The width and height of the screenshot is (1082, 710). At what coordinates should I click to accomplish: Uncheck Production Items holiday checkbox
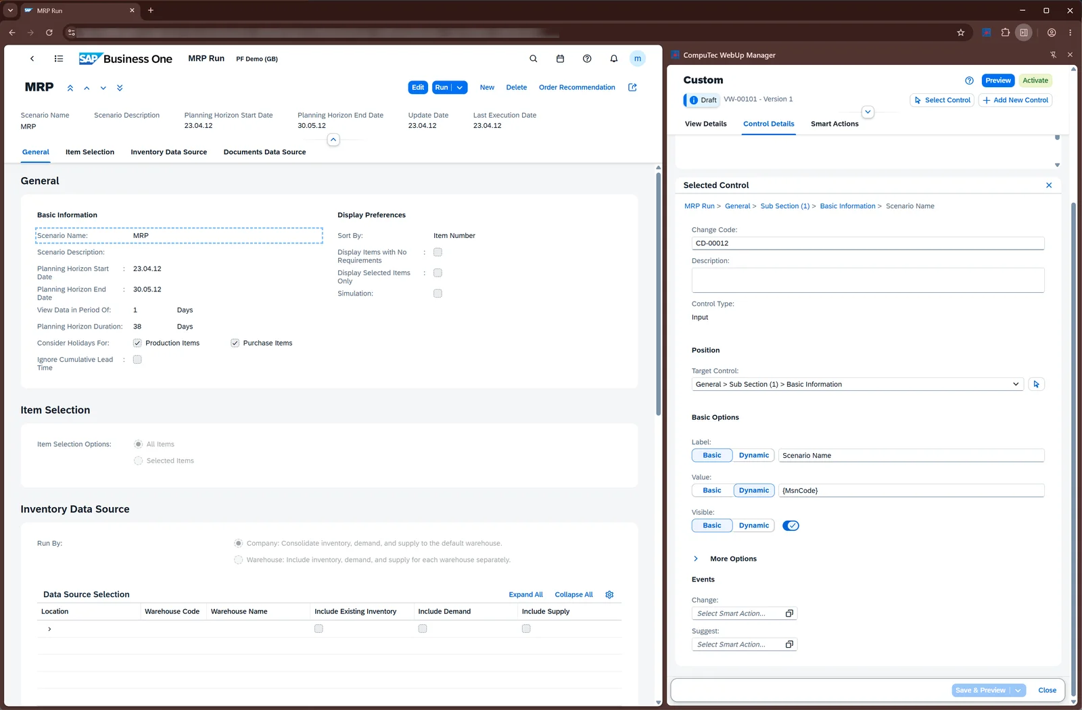tap(137, 343)
